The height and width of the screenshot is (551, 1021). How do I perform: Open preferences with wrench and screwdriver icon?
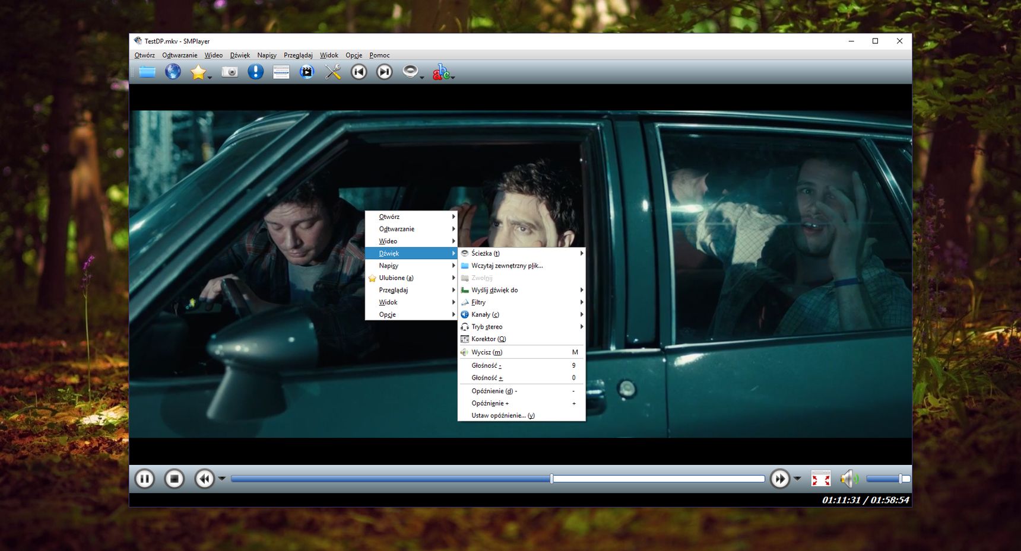(333, 72)
